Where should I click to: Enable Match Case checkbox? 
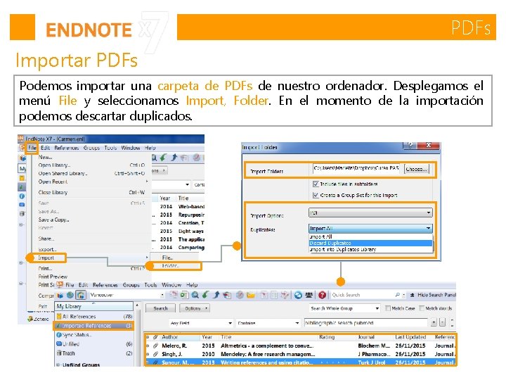pos(388,308)
